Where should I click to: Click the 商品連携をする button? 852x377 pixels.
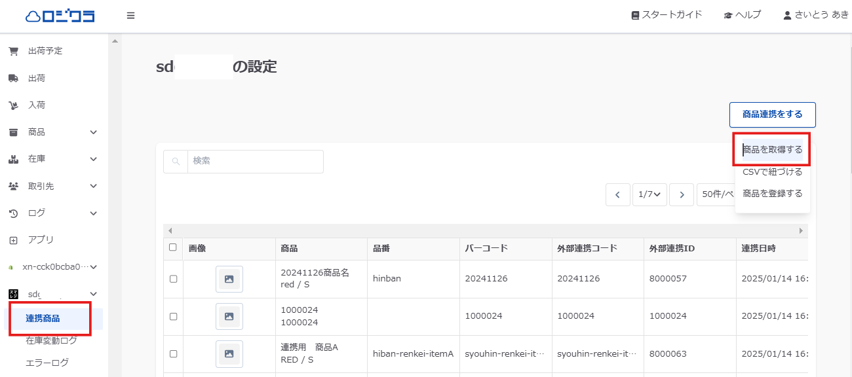(x=773, y=115)
